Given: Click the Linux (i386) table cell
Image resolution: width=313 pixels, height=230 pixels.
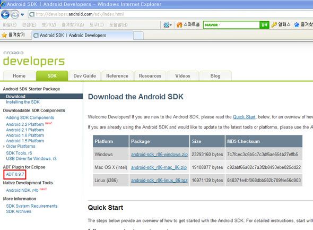Looking at the screenshot, I should tap(111, 180).
